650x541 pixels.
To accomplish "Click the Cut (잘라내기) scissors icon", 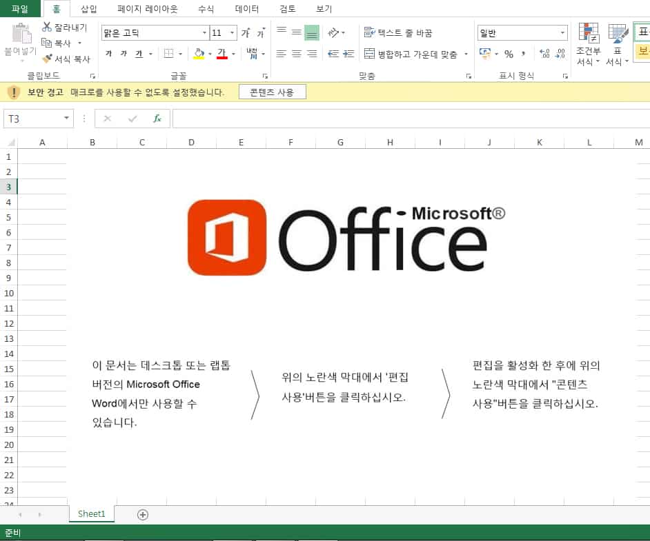I will tap(47, 28).
